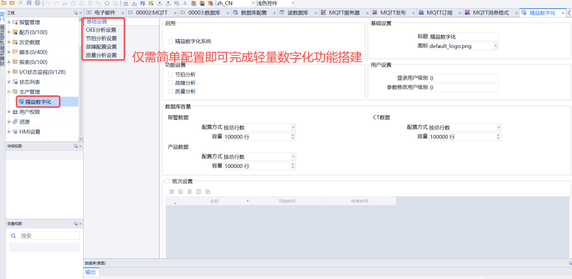572x279 pixels.
Task: Close the 详细视图 panel
Action: pyautogui.click(x=81, y=146)
